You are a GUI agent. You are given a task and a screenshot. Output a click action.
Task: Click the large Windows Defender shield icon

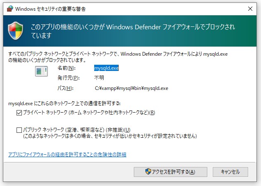coord(16,31)
